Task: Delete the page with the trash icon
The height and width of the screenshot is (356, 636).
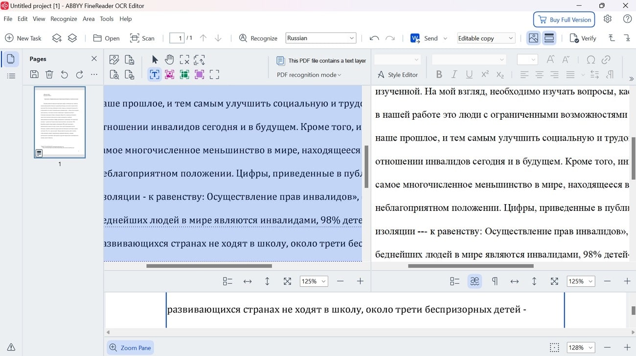Action: coord(49,74)
